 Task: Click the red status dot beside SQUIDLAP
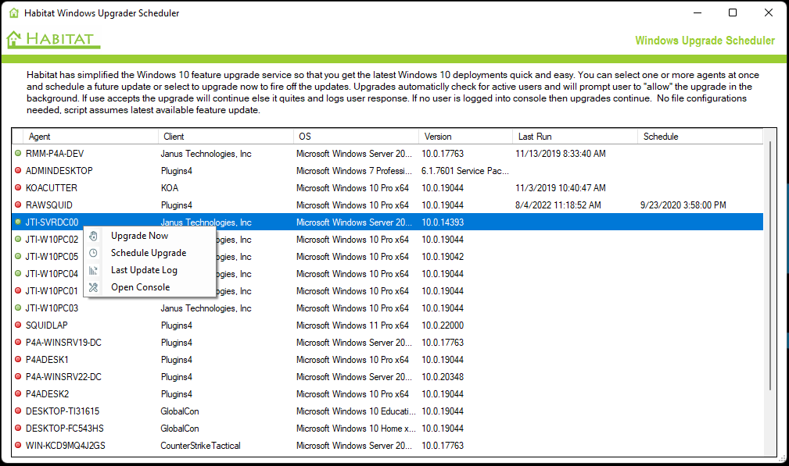tap(17, 325)
